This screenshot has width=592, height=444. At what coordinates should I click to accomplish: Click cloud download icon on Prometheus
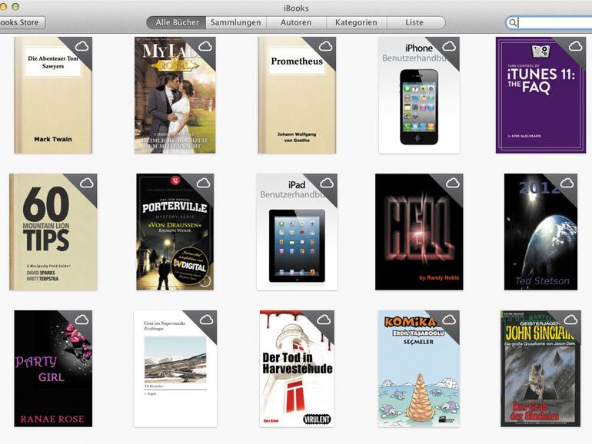click(x=325, y=46)
